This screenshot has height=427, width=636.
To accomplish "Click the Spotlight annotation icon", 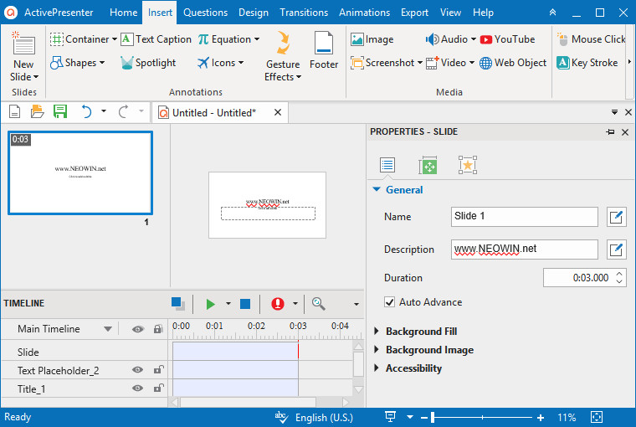I will point(126,63).
